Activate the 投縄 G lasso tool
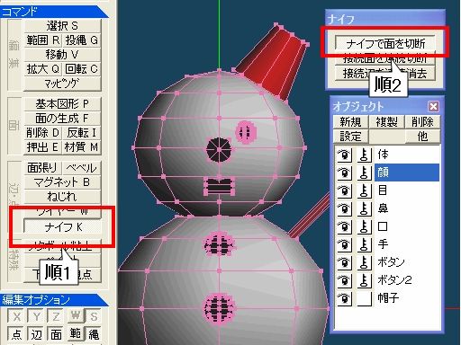 click(82, 40)
